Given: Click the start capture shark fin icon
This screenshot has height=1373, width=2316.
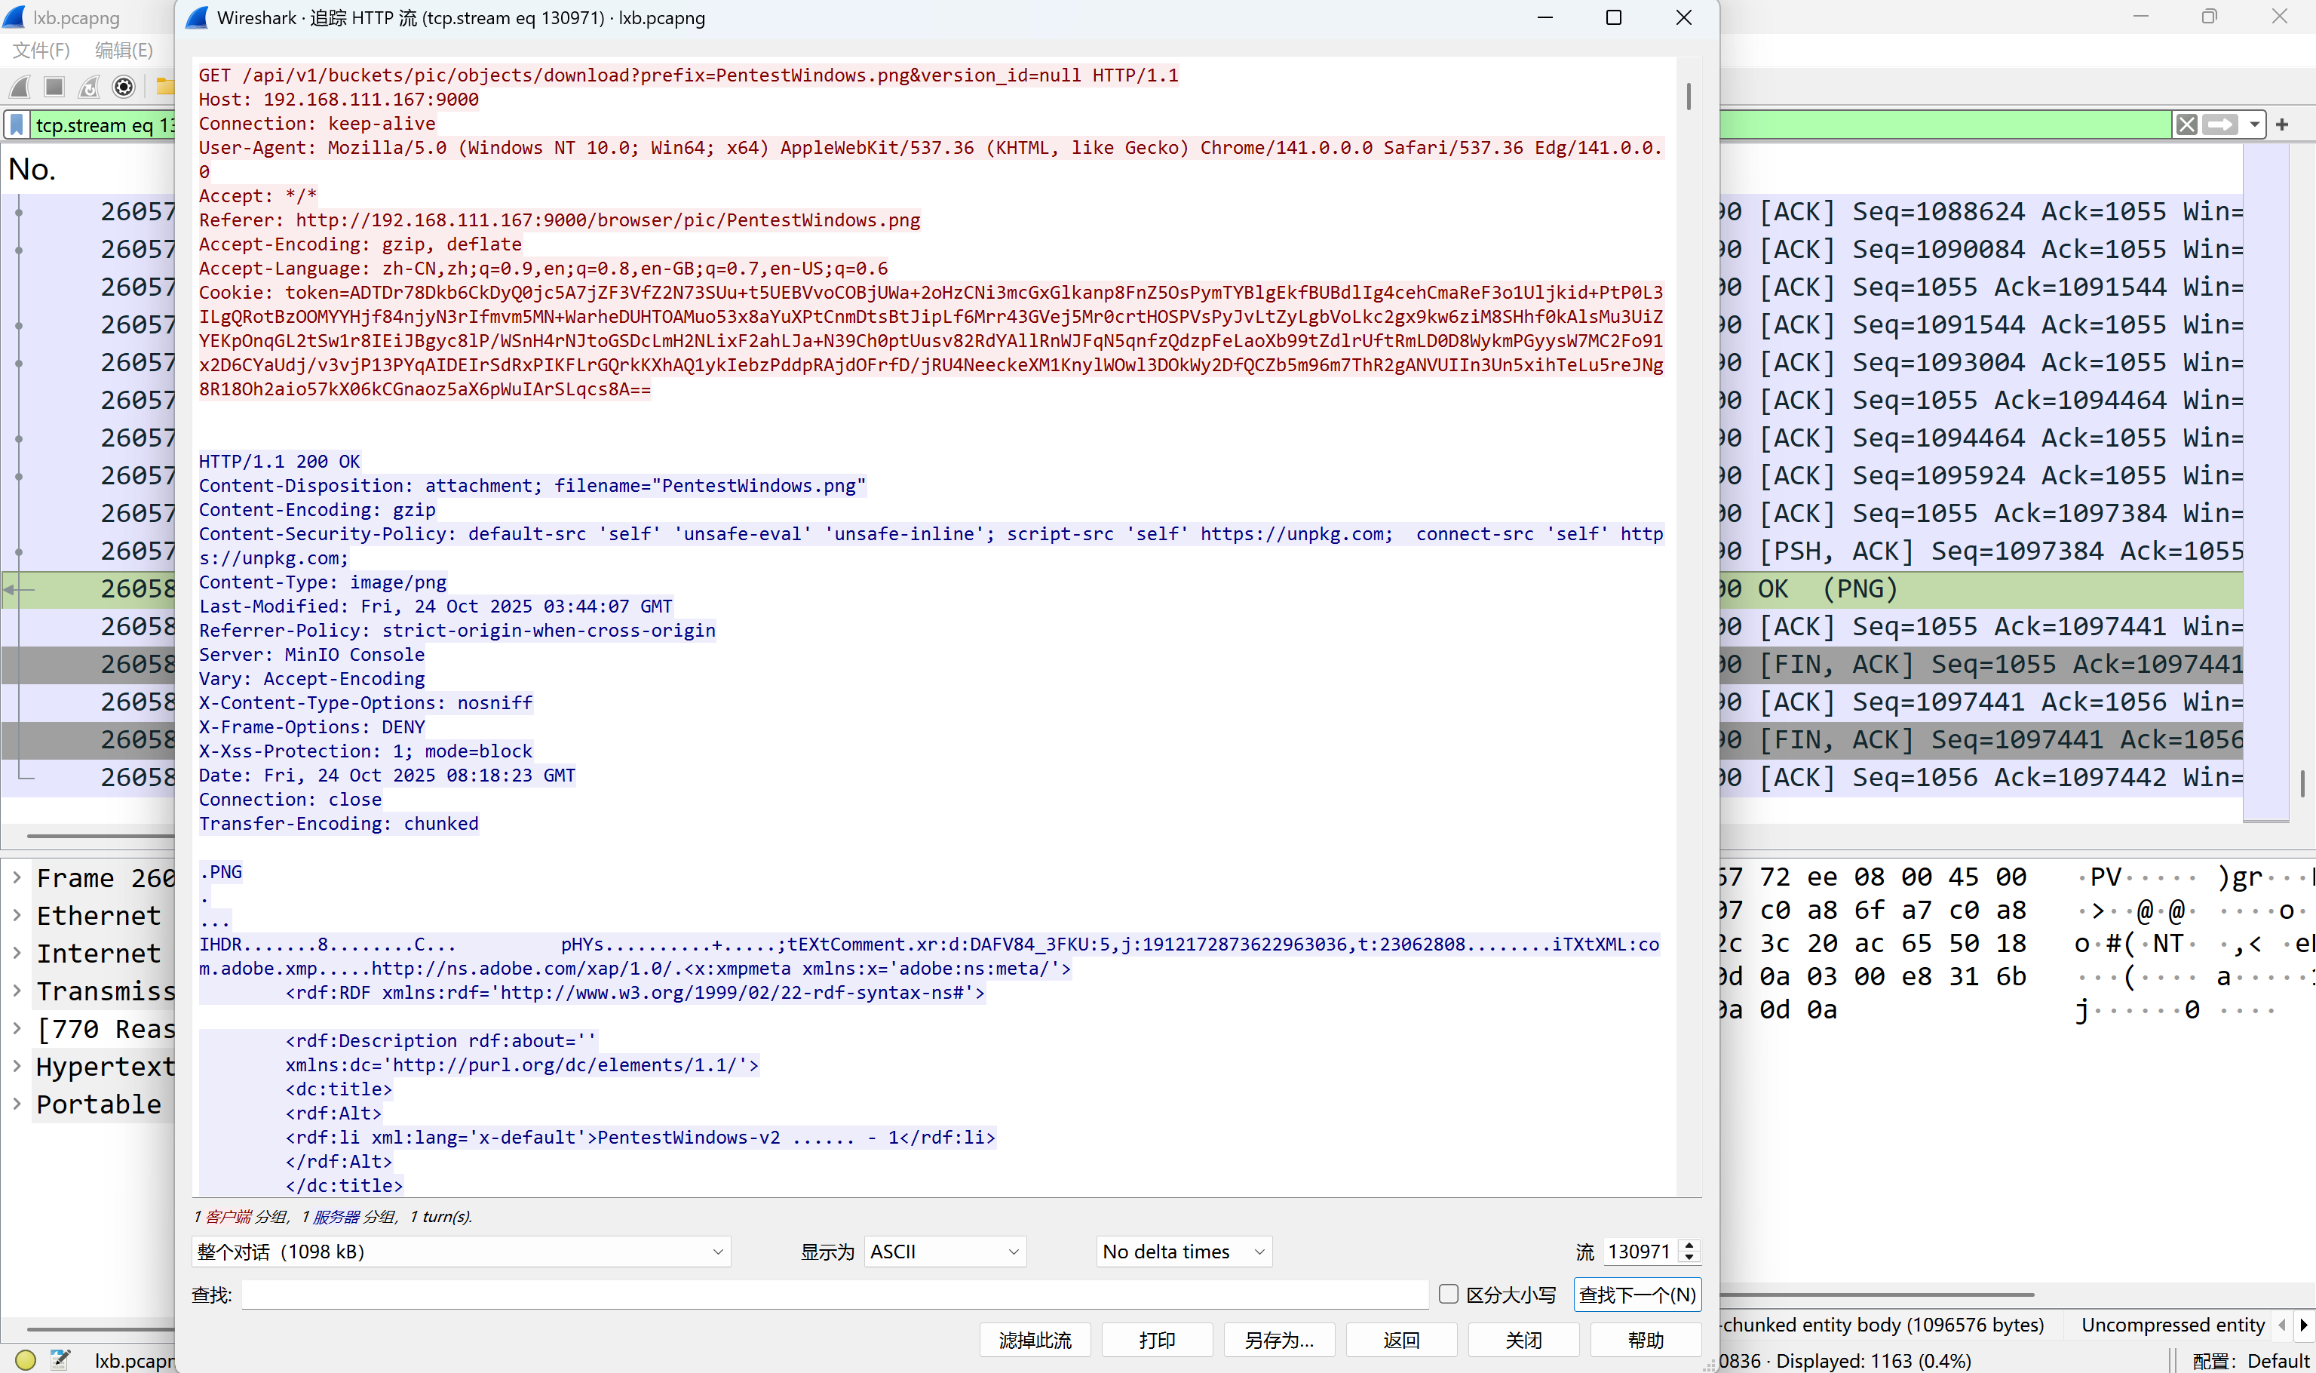Looking at the screenshot, I should (20, 87).
